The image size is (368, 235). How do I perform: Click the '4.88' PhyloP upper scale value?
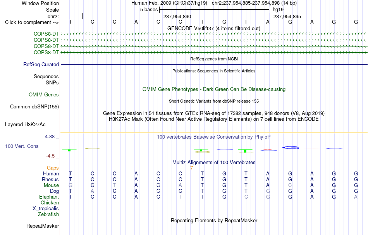click(x=50, y=137)
